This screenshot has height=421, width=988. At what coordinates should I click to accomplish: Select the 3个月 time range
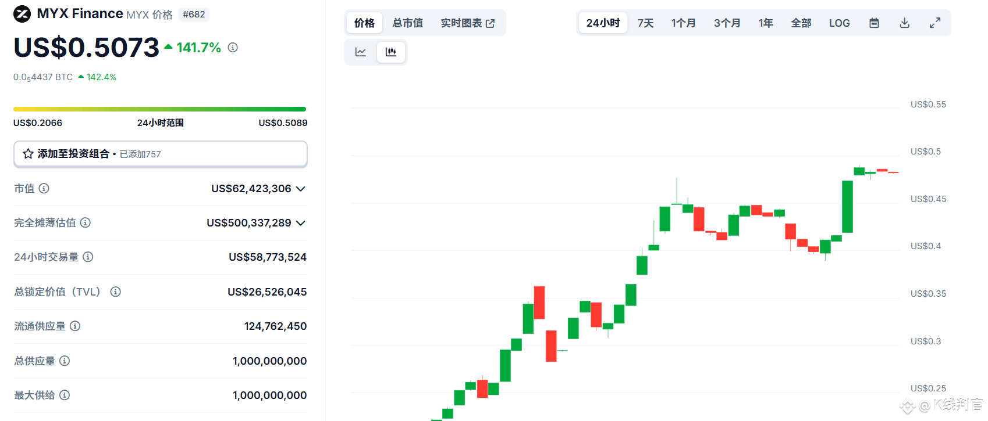click(x=727, y=23)
